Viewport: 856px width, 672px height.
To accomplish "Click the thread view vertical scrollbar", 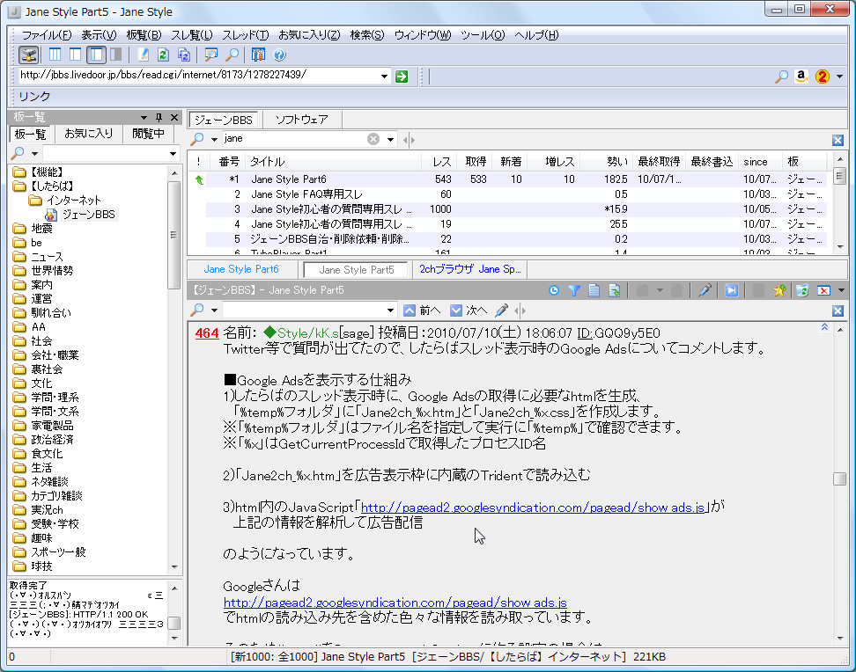I will pyautogui.click(x=839, y=479).
